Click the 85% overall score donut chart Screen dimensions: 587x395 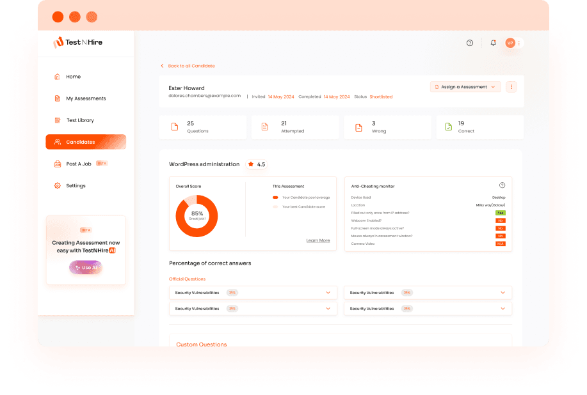[197, 216]
